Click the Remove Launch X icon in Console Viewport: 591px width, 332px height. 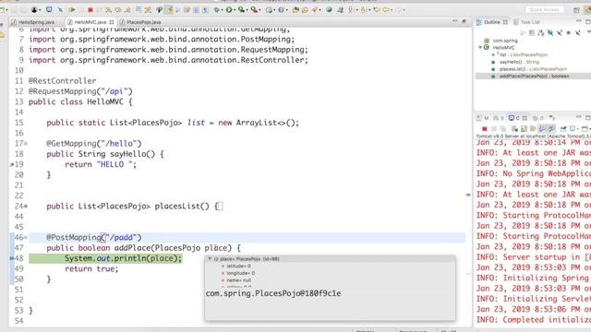coord(494,129)
